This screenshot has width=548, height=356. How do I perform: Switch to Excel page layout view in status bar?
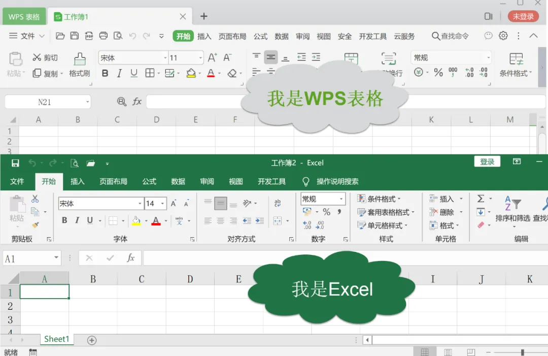click(448, 352)
